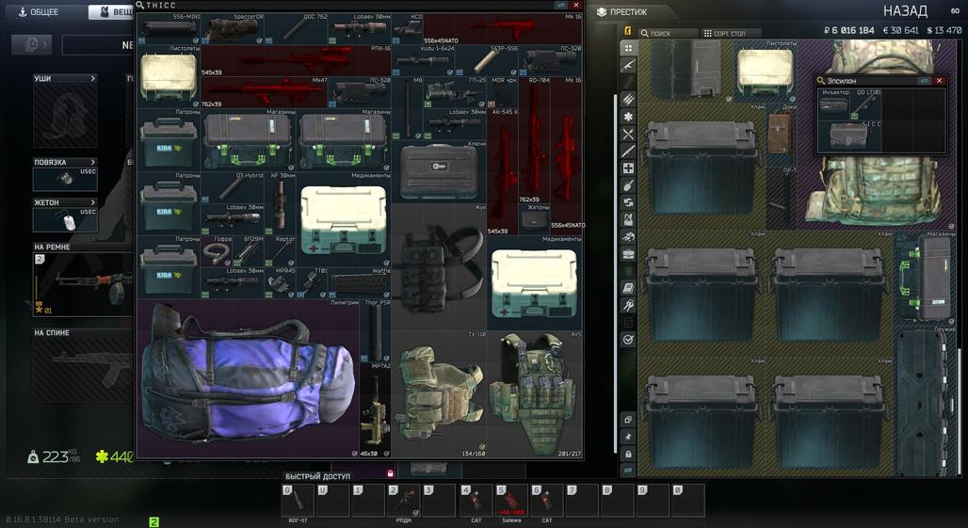This screenshot has width=968, height=528.
Task: Select the grid all-items filter icon
Action: click(x=628, y=49)
